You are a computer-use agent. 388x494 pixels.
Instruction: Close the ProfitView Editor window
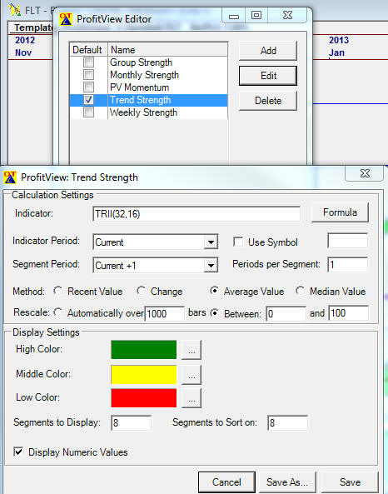point(287,15)
